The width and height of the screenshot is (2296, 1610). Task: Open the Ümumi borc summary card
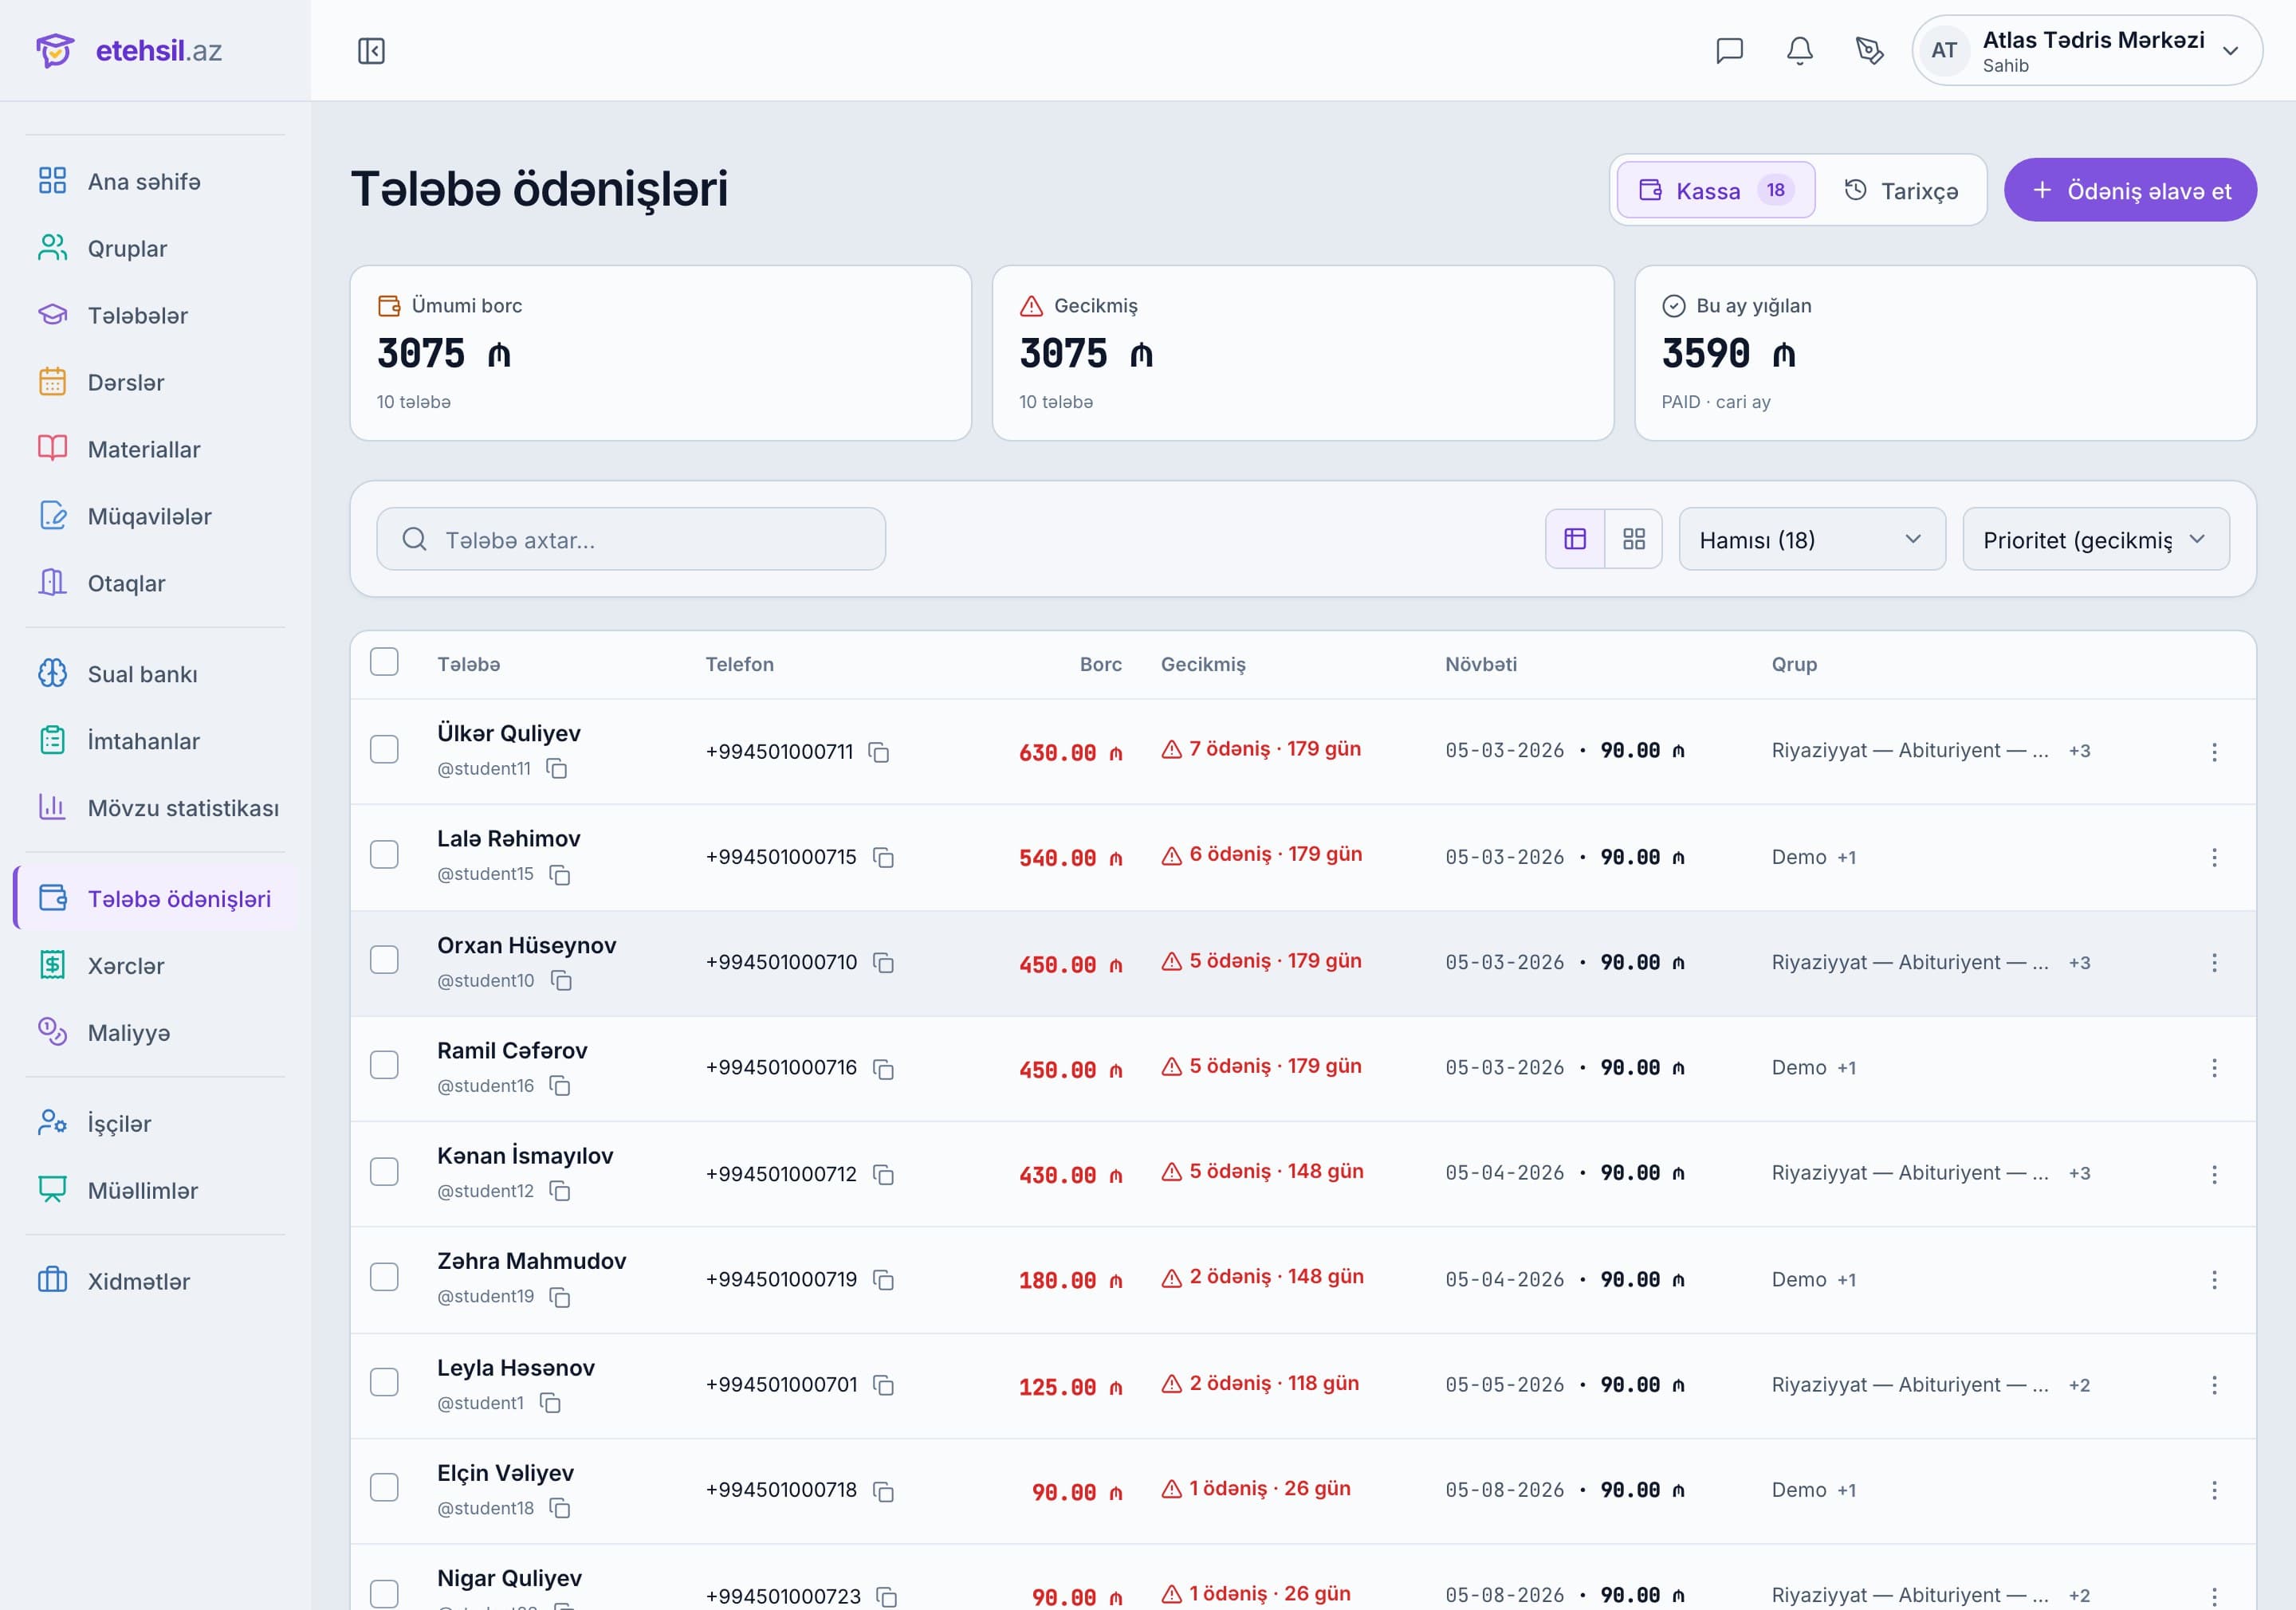coord(660,353)
